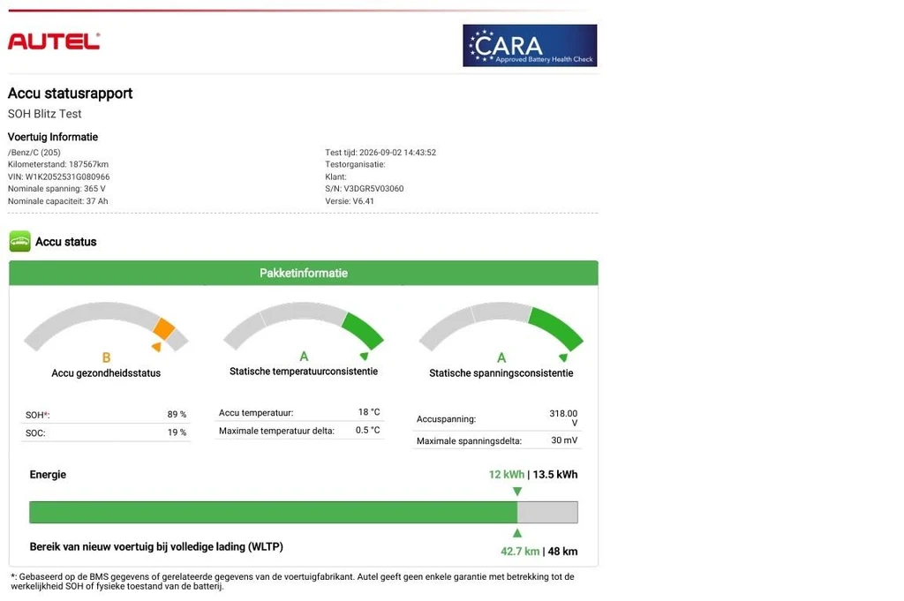Click the CARA Approved Battery Health Check badge
The image size is (904, 601).
[530, 46]
